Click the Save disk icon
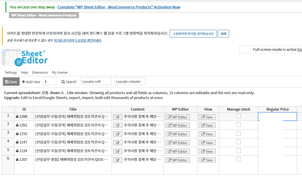Screen dimensions: 302x183 [x=6, y=81]
